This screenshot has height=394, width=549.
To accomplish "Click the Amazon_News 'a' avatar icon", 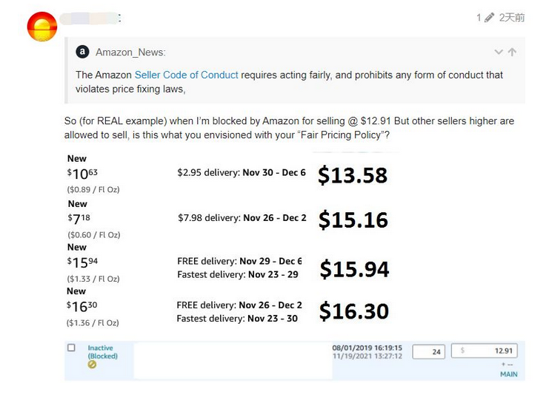I will click(82, 52).
